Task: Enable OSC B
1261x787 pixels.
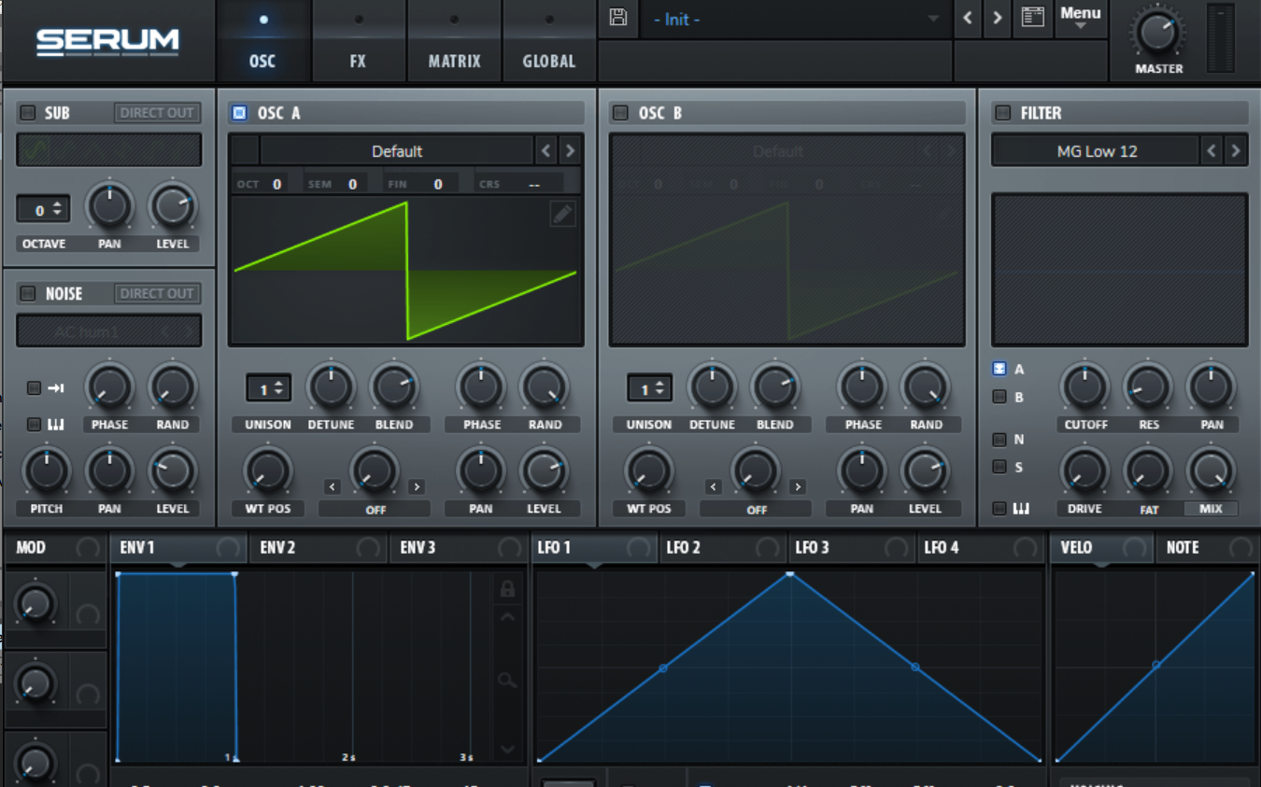Action: [620, 113]
